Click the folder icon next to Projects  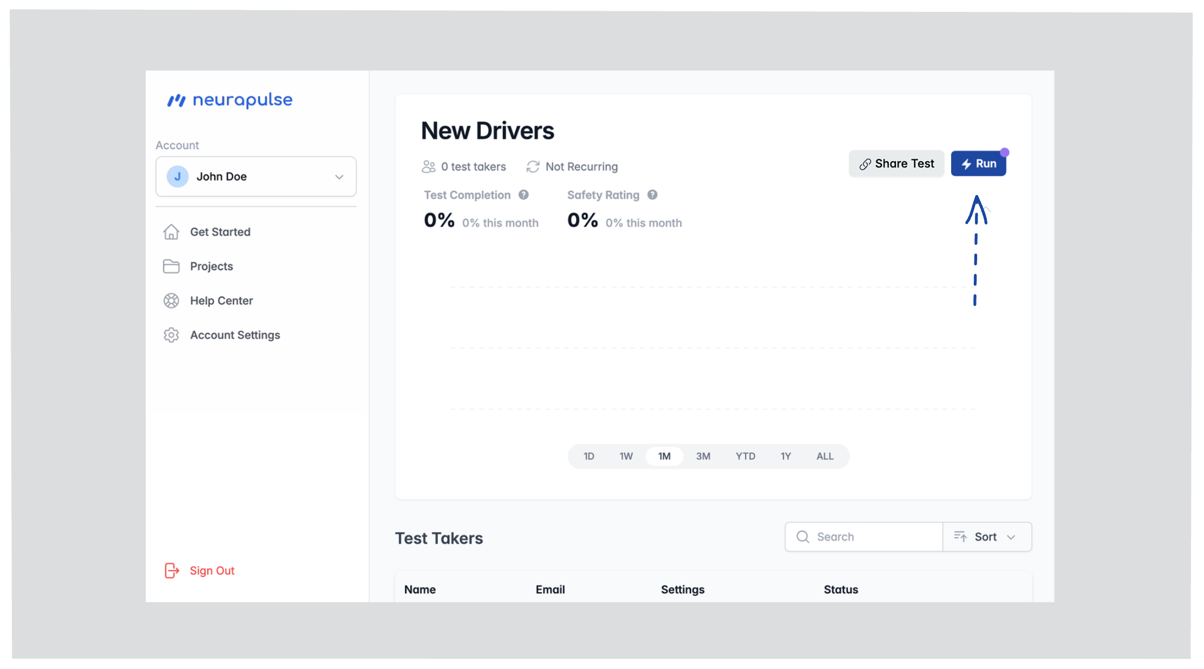click(x=171, y=266)
